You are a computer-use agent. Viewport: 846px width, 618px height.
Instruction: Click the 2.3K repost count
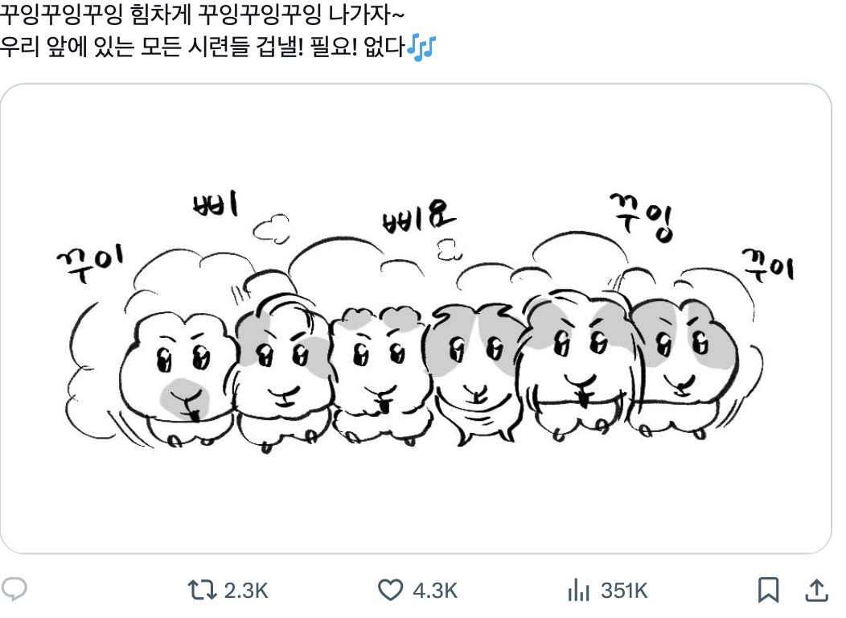(x=245, y=591)
